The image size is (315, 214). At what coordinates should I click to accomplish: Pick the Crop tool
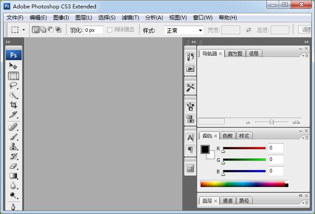[13, 105]
